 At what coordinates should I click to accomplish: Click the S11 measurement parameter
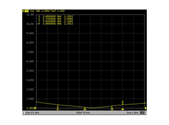coord(32,11)
